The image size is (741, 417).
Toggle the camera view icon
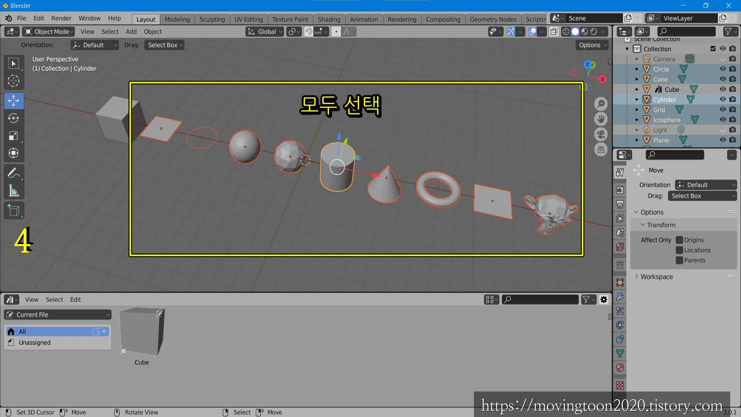601,134
